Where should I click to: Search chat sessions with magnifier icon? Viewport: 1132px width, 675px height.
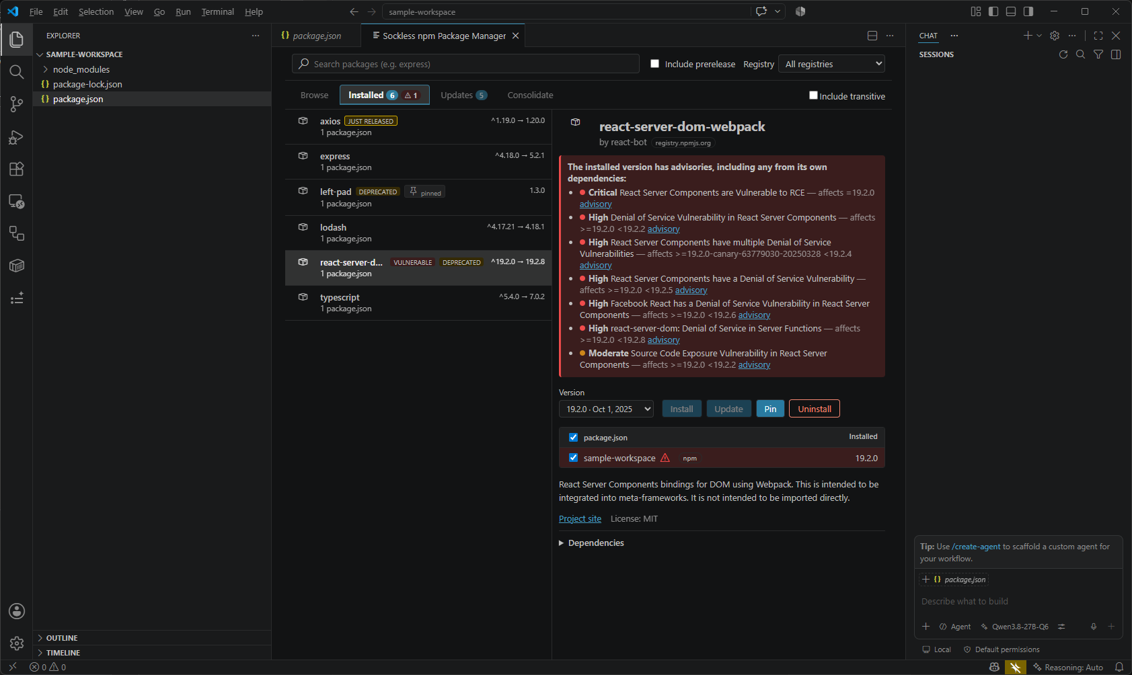[1081, 54]
